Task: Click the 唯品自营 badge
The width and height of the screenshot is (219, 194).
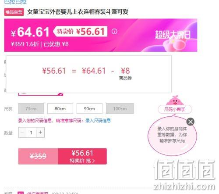Action: (14, 12)
